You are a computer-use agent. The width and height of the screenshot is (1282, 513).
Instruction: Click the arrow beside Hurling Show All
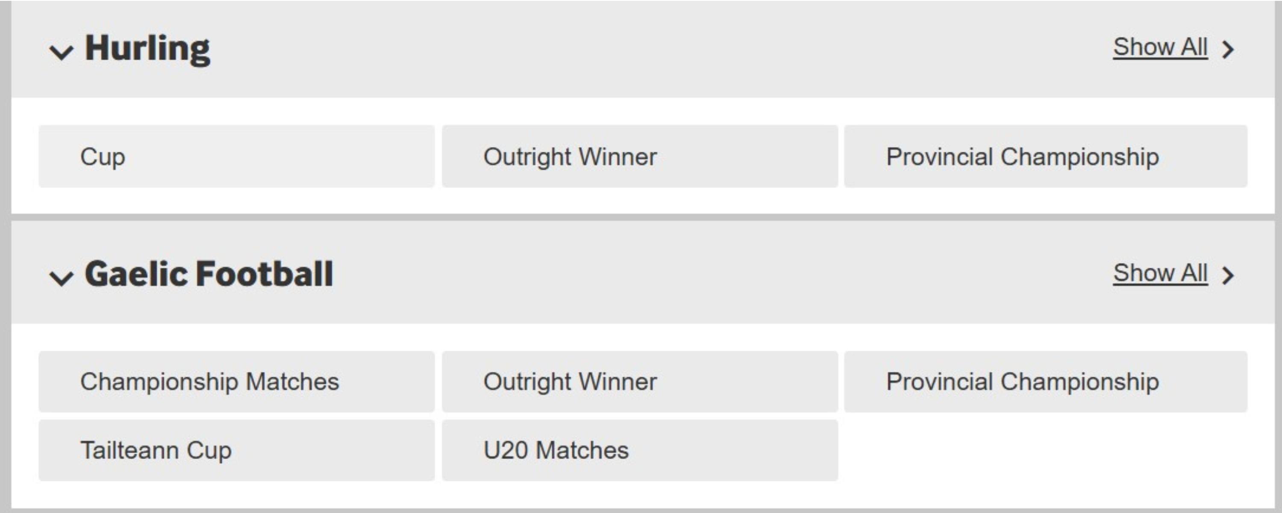tap(1228, 49)
